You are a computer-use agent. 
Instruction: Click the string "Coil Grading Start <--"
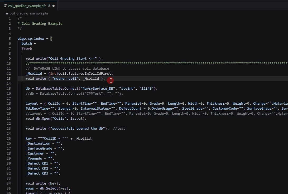tap(72, 59)
